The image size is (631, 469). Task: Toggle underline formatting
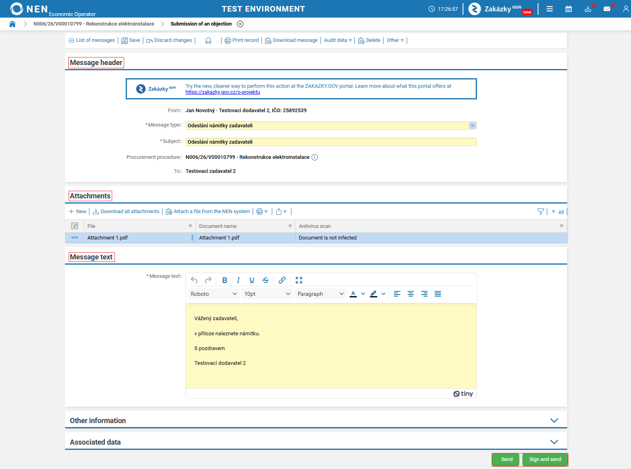coord(252,280)
